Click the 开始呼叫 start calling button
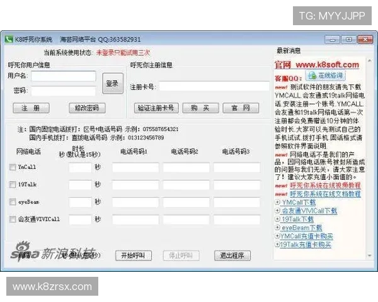378x302 pixels. [x=134, y=255]
